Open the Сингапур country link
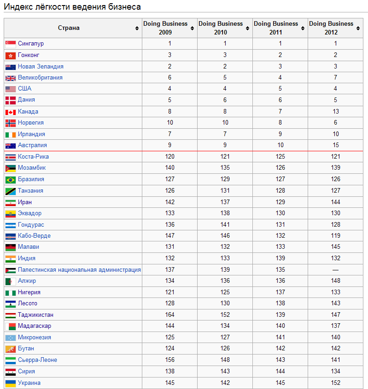The height and width of the screenshot is (389, 368). click(31, 44)
